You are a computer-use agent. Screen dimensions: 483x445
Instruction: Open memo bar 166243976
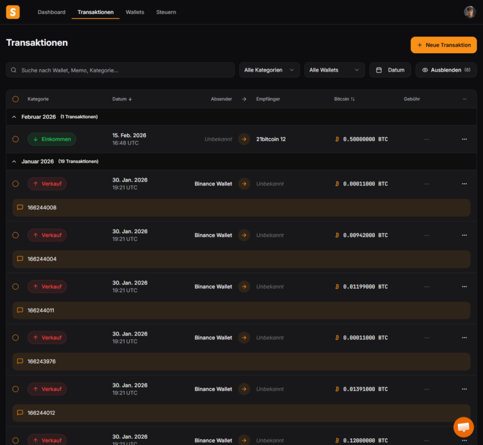[241, 361]
